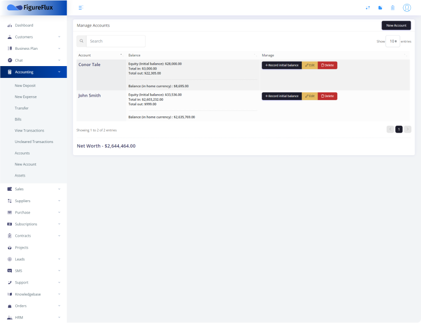Go to View Transactions menu item
This screenshot has height=323, width=421.
coord(30,131)
